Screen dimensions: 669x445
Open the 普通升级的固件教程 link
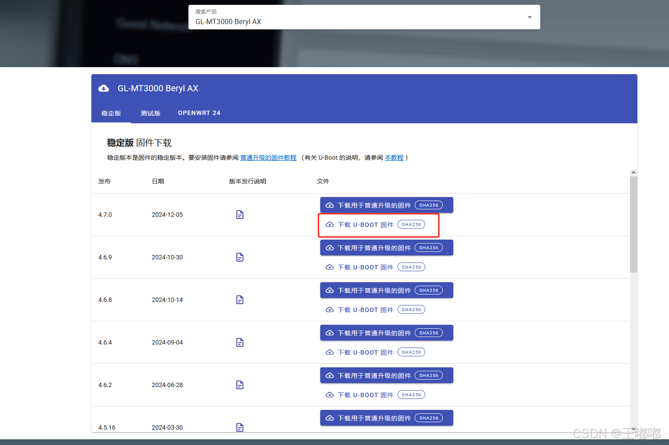(x=268, y=158)
